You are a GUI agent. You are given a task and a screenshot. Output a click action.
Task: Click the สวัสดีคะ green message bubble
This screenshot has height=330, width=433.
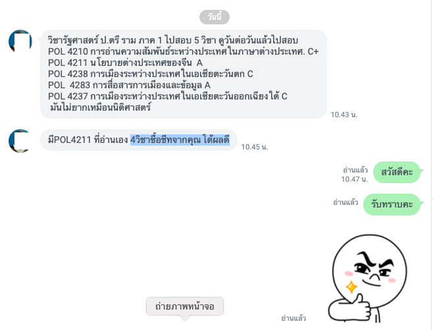397,172
